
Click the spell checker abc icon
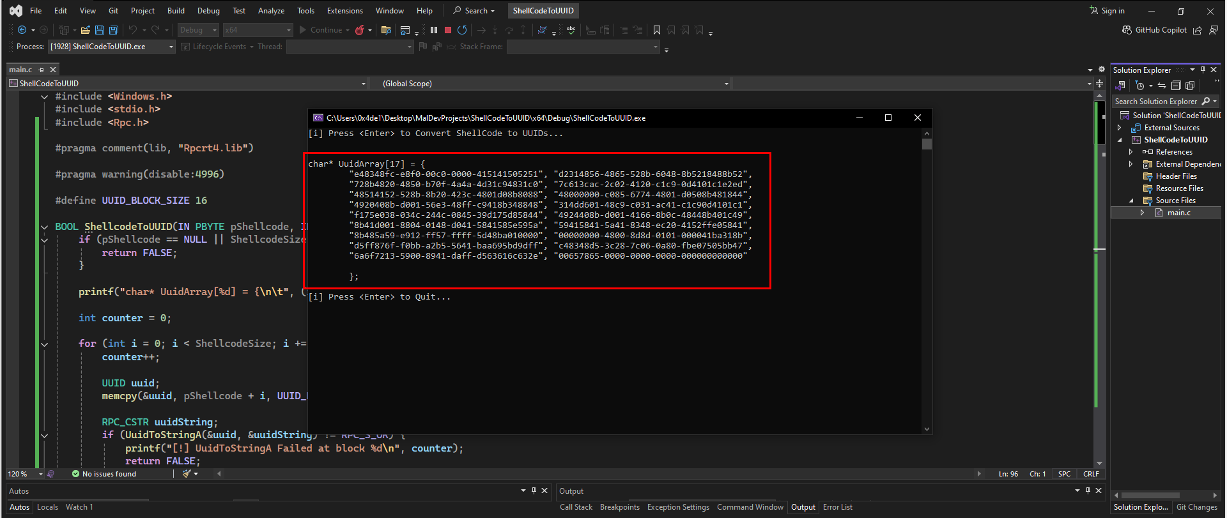571,30
